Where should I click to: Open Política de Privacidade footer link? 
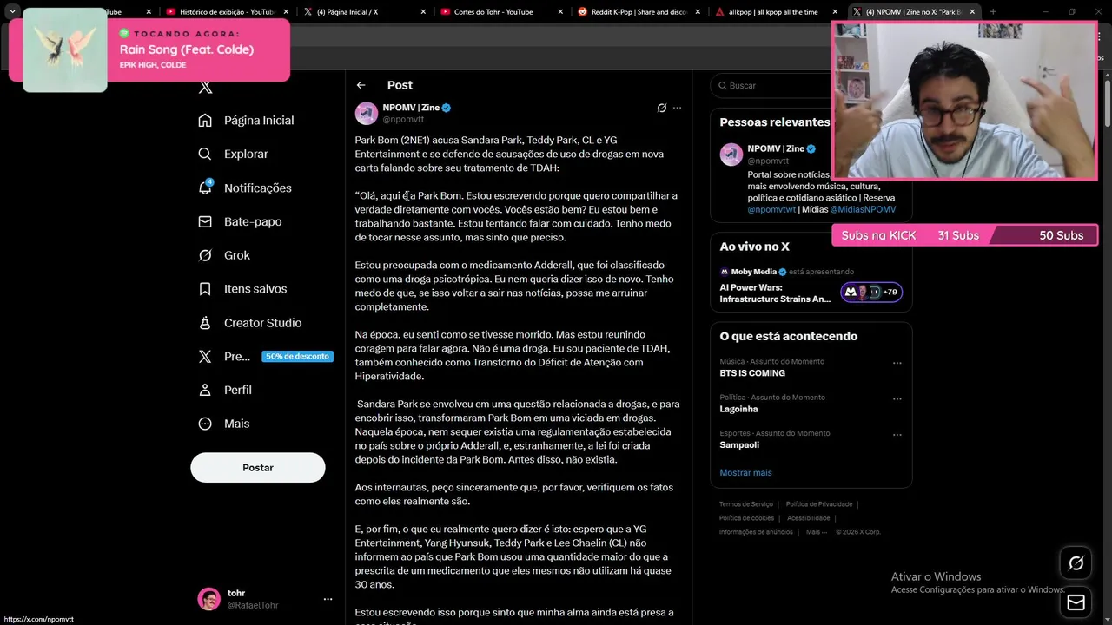819,504
